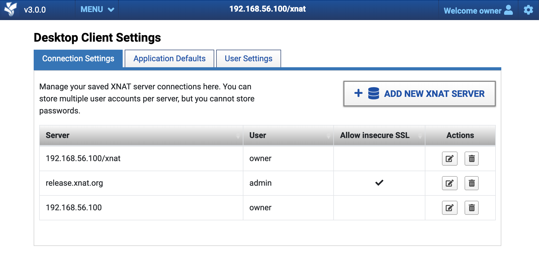
Task: Sort table by User column
Action: tap(288, 135)
